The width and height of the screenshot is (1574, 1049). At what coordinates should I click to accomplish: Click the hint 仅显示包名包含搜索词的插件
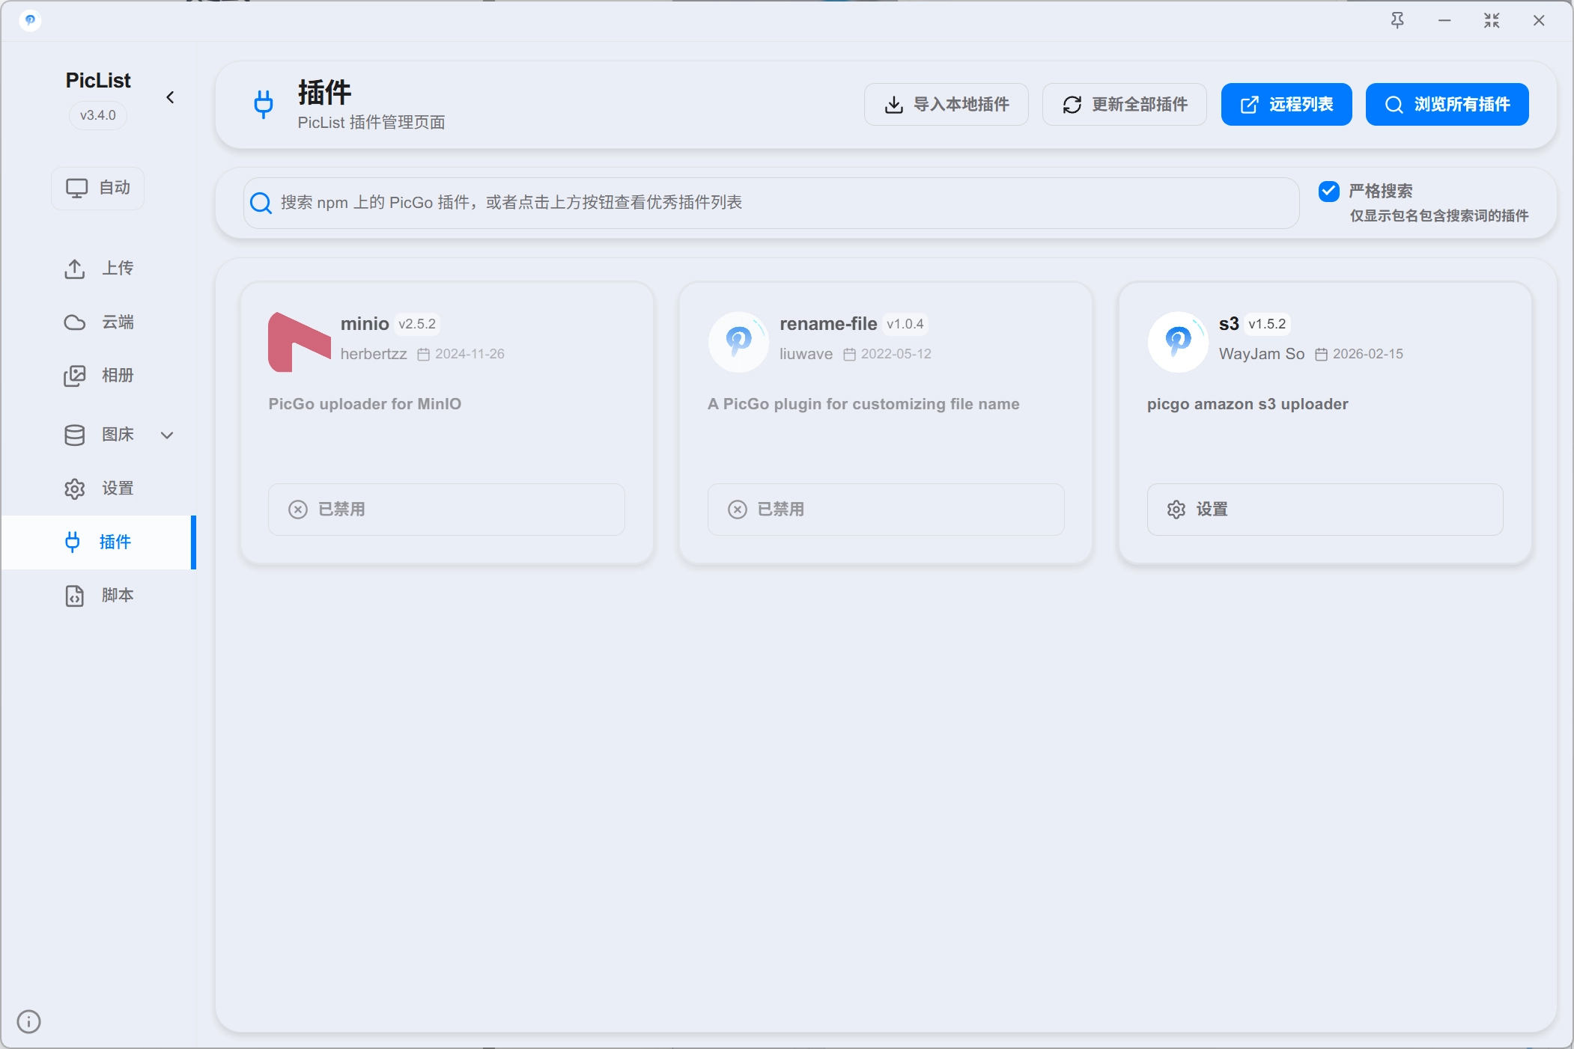pos(1439,216)
